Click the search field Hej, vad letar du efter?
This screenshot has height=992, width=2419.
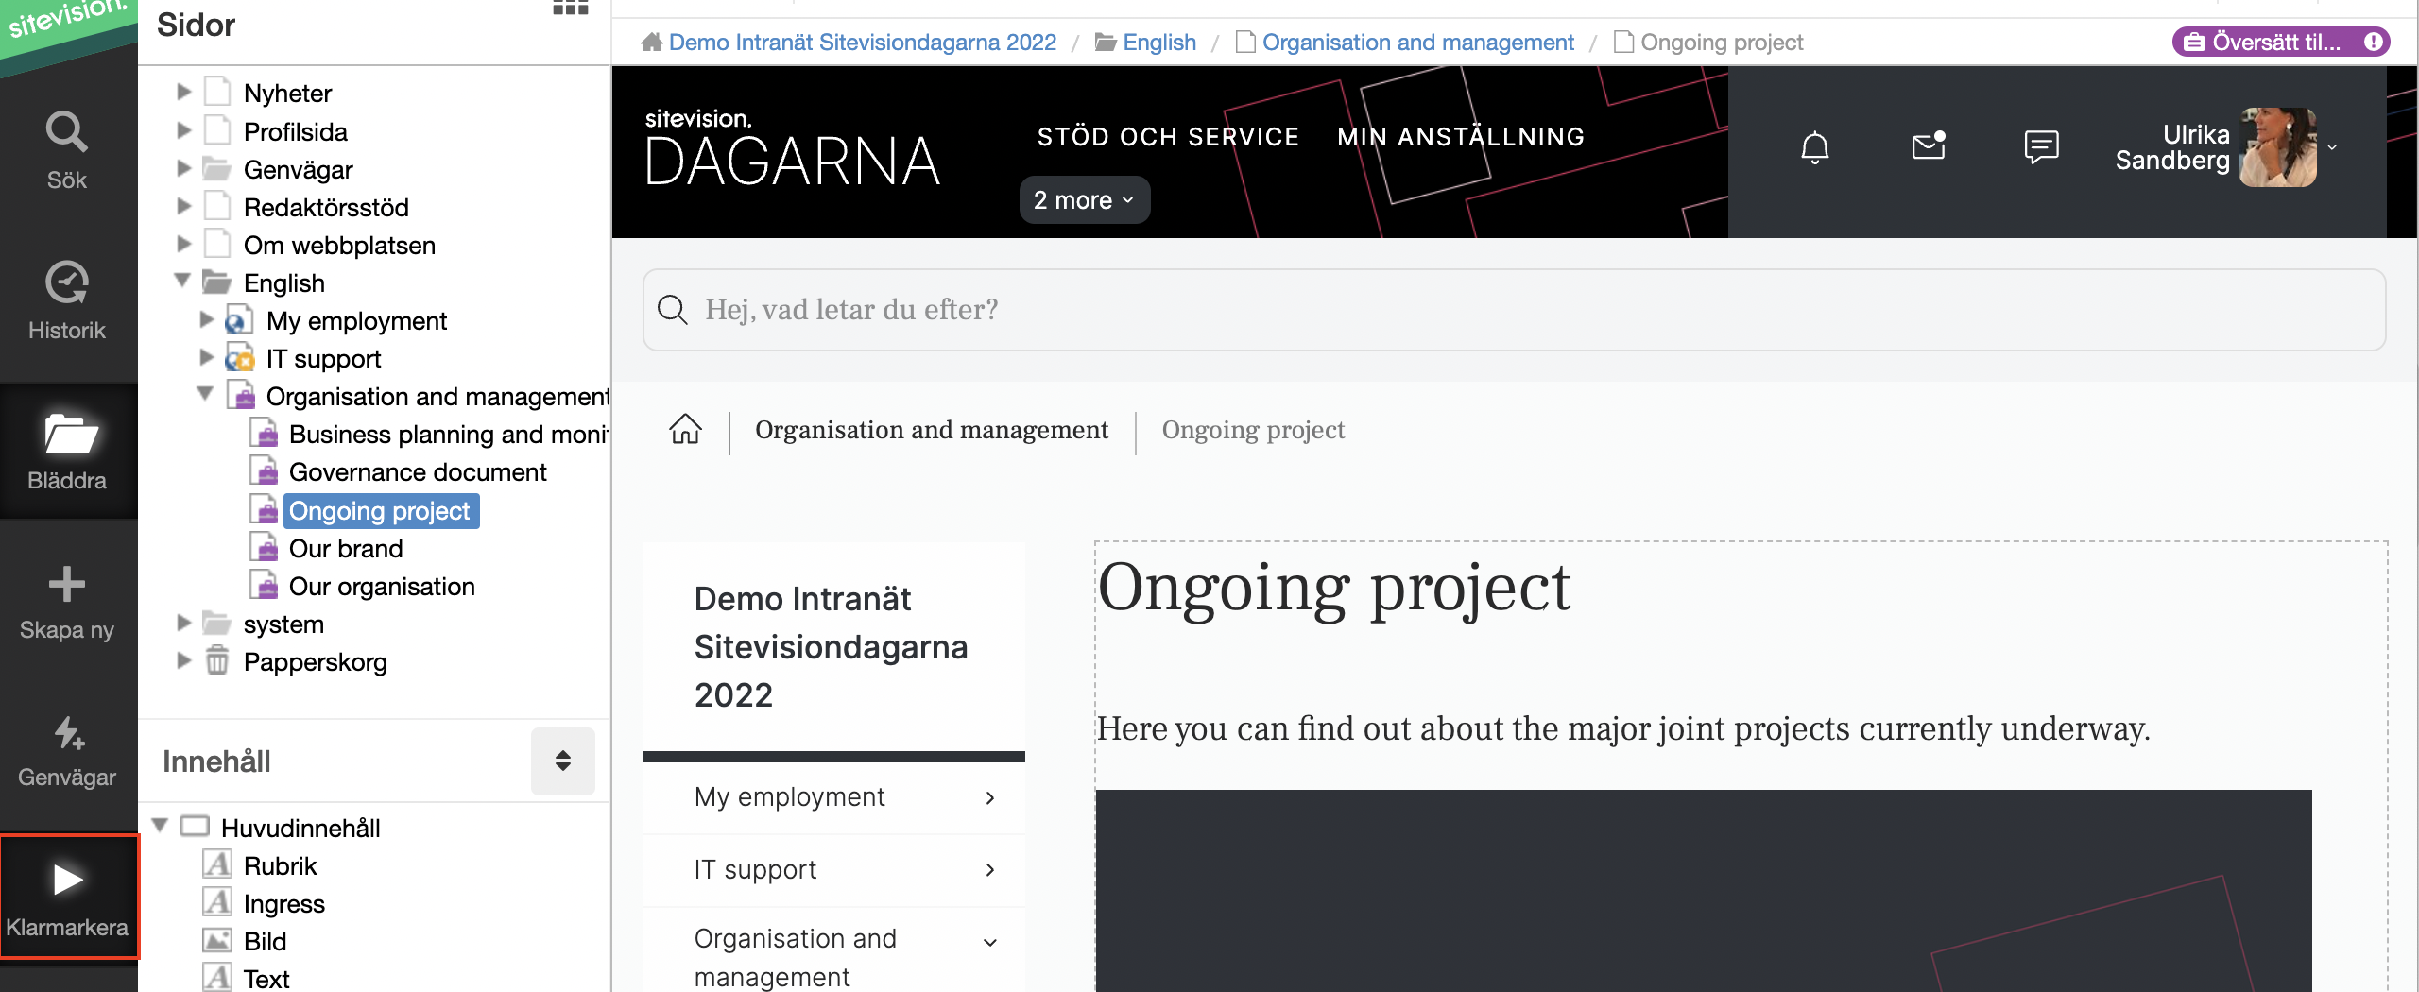coord(1514,310)
